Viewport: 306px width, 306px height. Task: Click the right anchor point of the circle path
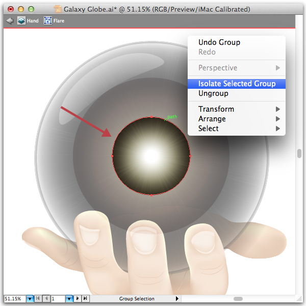click(x=190, y=156)
